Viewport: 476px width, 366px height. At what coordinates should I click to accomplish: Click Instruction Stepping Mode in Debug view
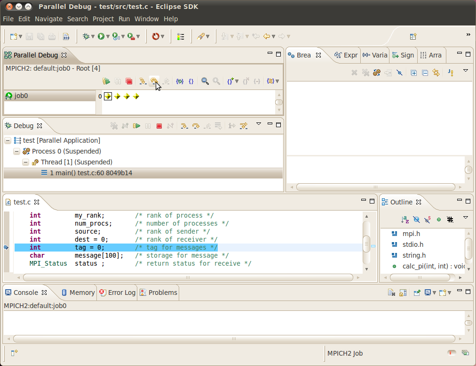coord(232,126)
